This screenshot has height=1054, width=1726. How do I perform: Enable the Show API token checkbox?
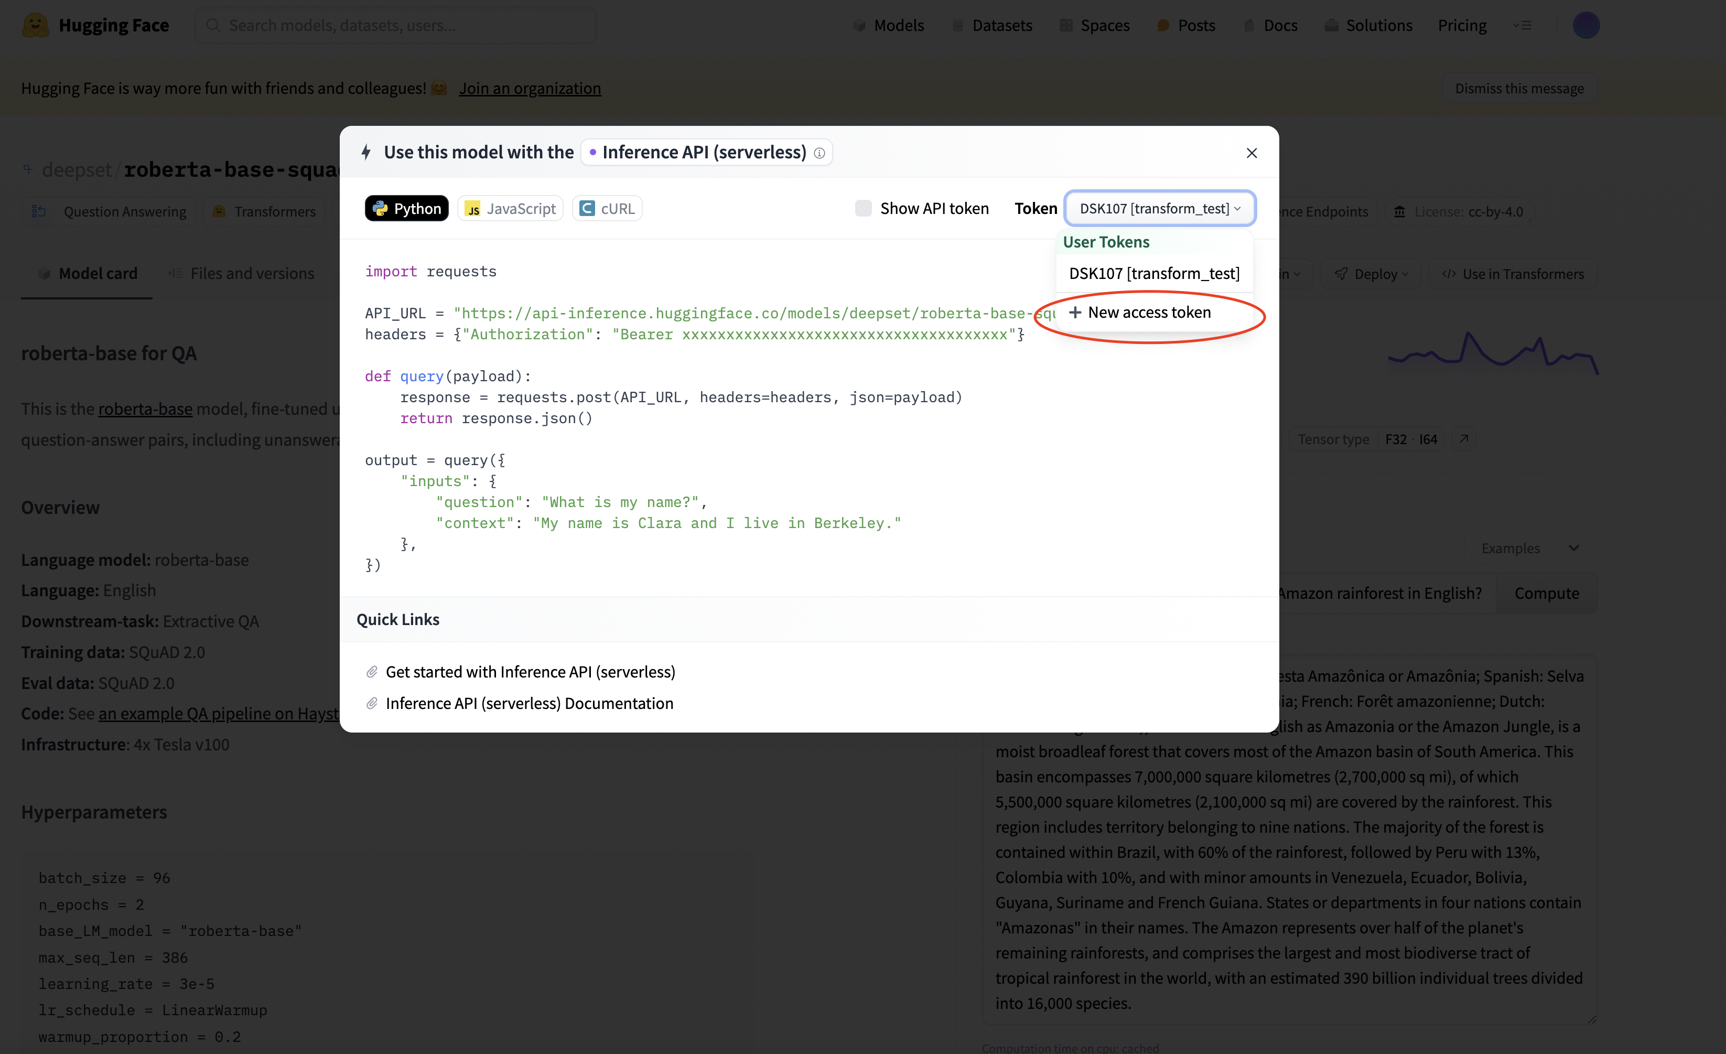863,208
